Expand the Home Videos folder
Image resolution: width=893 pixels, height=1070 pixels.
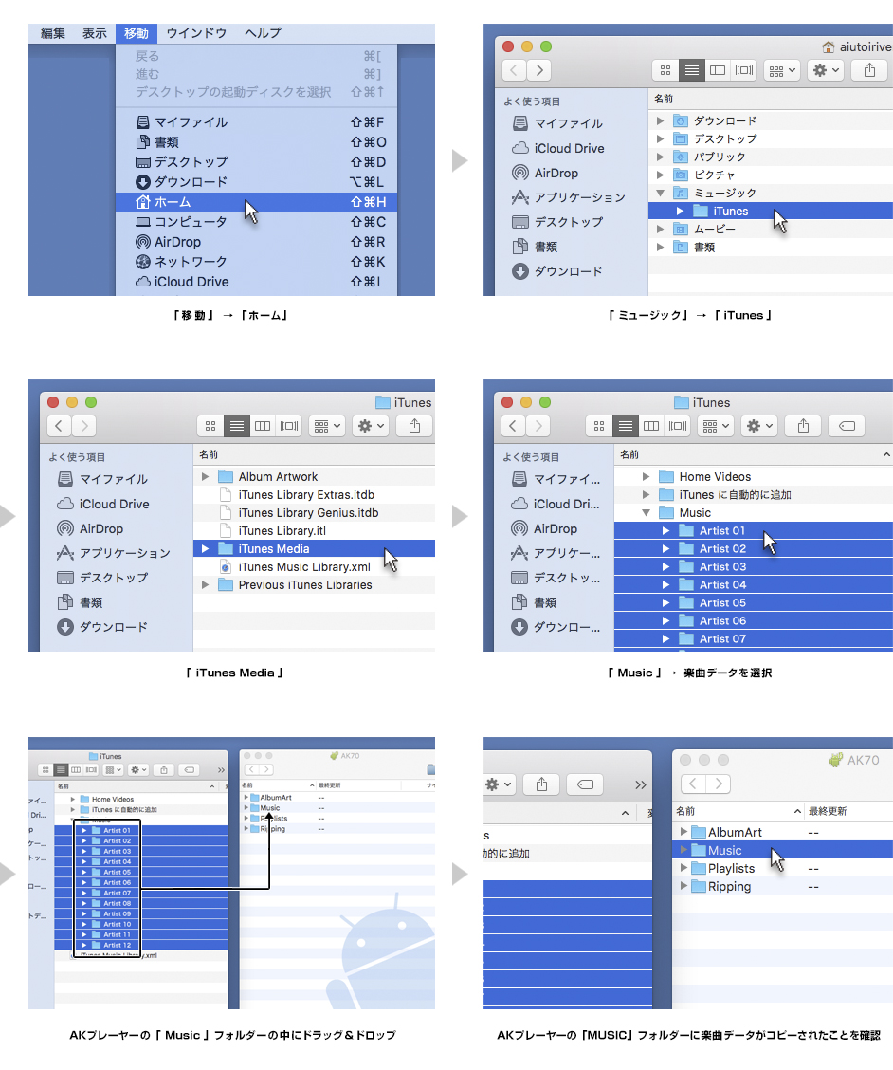coord(646,476)
